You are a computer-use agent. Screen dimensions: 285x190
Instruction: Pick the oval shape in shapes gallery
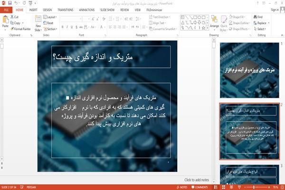(x=199, y=17)
